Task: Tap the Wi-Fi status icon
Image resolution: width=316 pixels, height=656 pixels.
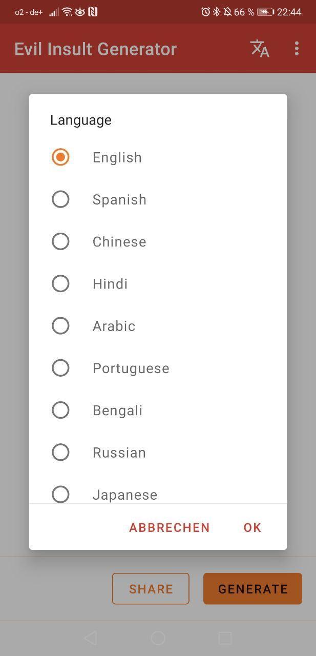Action: coord(67,12)
